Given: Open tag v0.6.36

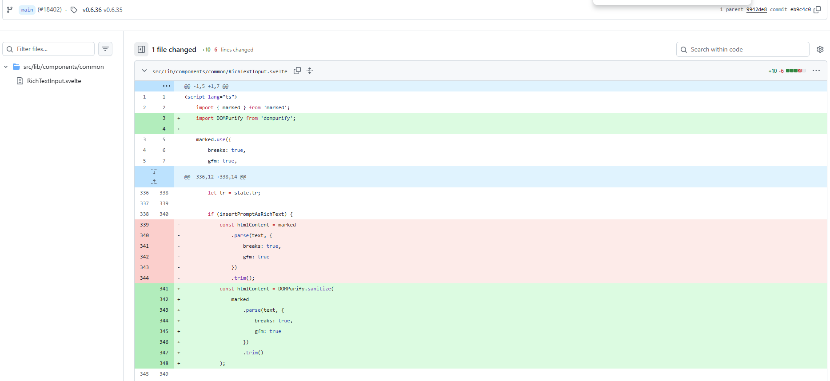Looking at the screenshot, I should [x=92, y=10].
